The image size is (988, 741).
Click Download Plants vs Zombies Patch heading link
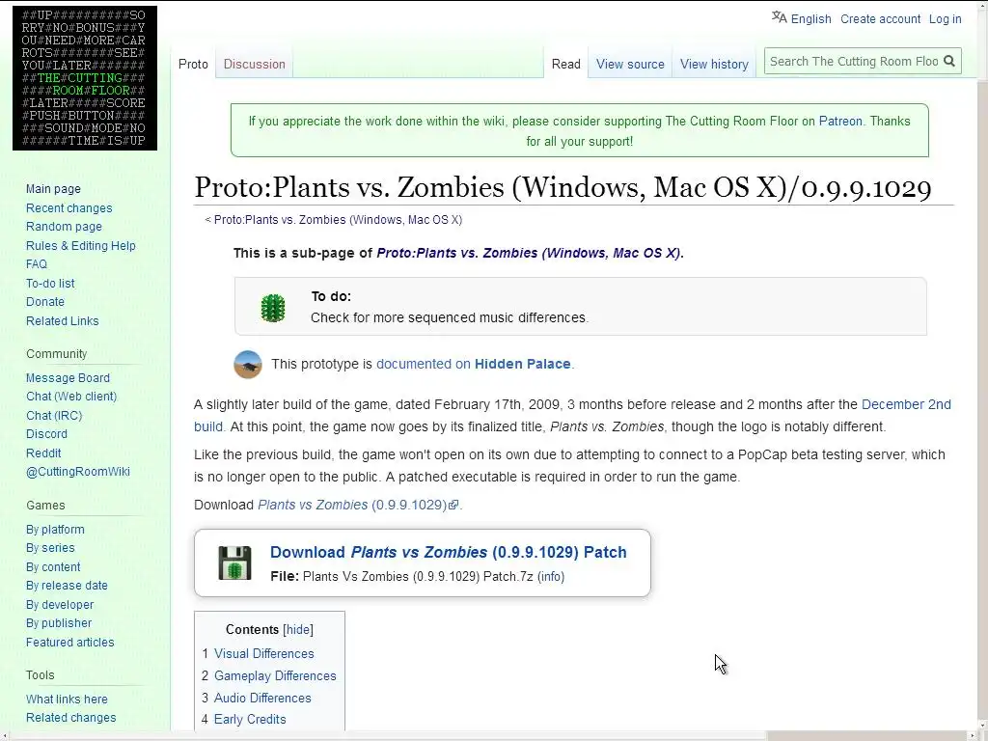click(x=449, y=552)
